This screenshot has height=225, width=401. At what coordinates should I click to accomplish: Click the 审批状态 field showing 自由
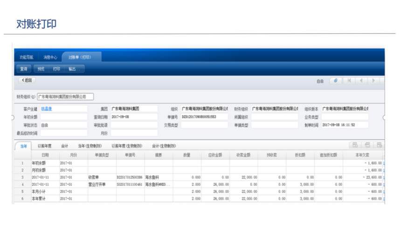pyautogui.click(x=64, y=125)
